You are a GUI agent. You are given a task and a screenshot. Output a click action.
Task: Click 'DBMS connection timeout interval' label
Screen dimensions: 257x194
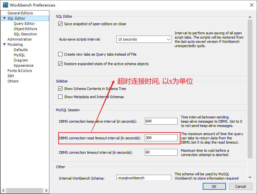pyautogui.click(x=96, y=152)
